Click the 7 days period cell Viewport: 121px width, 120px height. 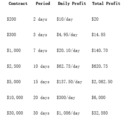pyautogui.click(x=40, y=50)
